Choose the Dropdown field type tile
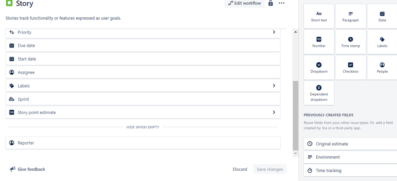Viewport: 397px width, 181px height. [x=319, y=67]
